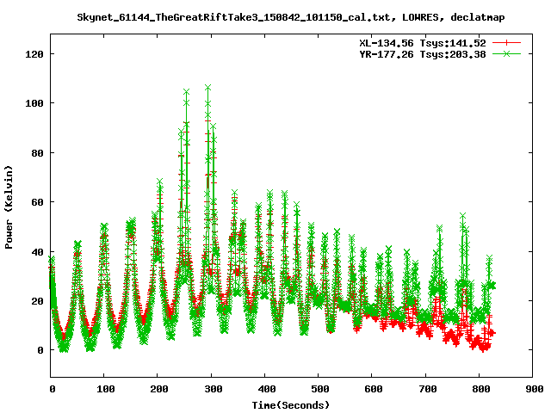
Task: Click the 100 tick label on x-axis
Action: point(104,390)
